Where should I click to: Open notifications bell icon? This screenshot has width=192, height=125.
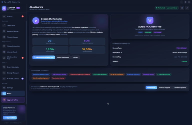coord(182,8)
